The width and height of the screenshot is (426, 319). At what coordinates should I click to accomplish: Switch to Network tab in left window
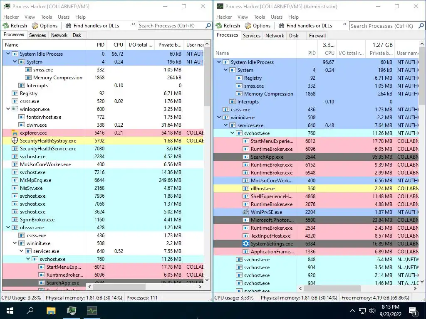59,35
